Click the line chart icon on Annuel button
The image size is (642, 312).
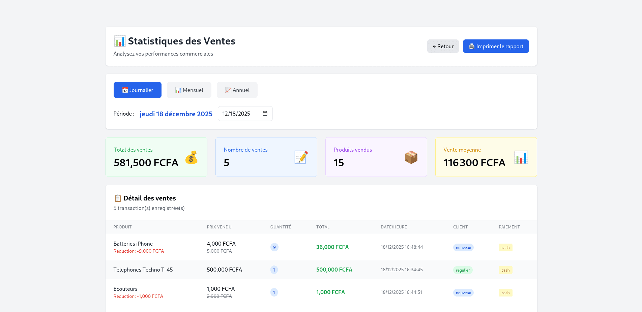[x=228, y=90]
